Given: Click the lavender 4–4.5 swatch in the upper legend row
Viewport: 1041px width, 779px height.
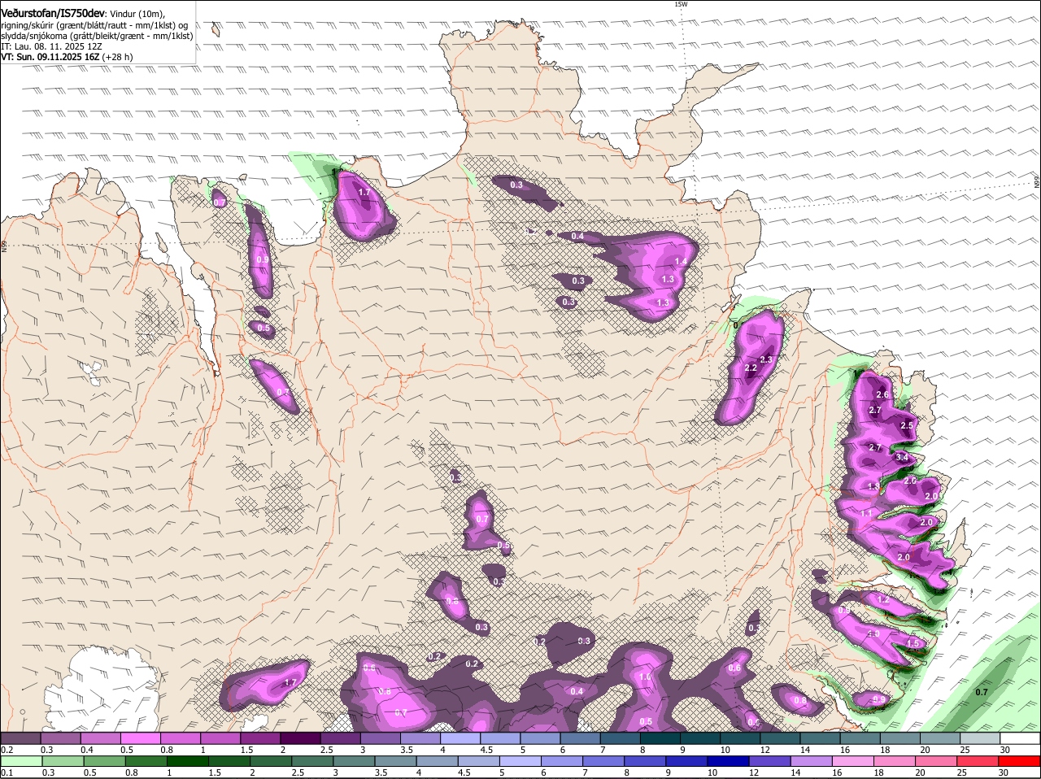Looking at the screenshot, I should coord(461,738).
